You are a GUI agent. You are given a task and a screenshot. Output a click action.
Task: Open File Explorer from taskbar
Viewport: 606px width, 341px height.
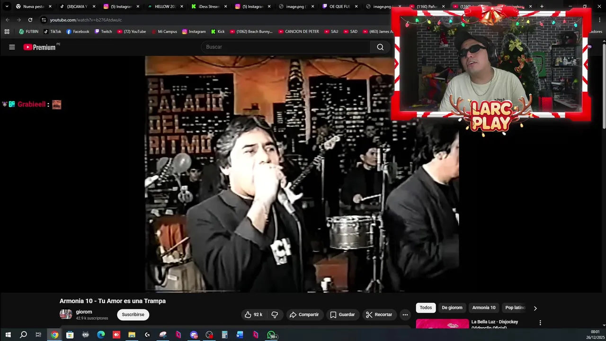tap(132, 335)
